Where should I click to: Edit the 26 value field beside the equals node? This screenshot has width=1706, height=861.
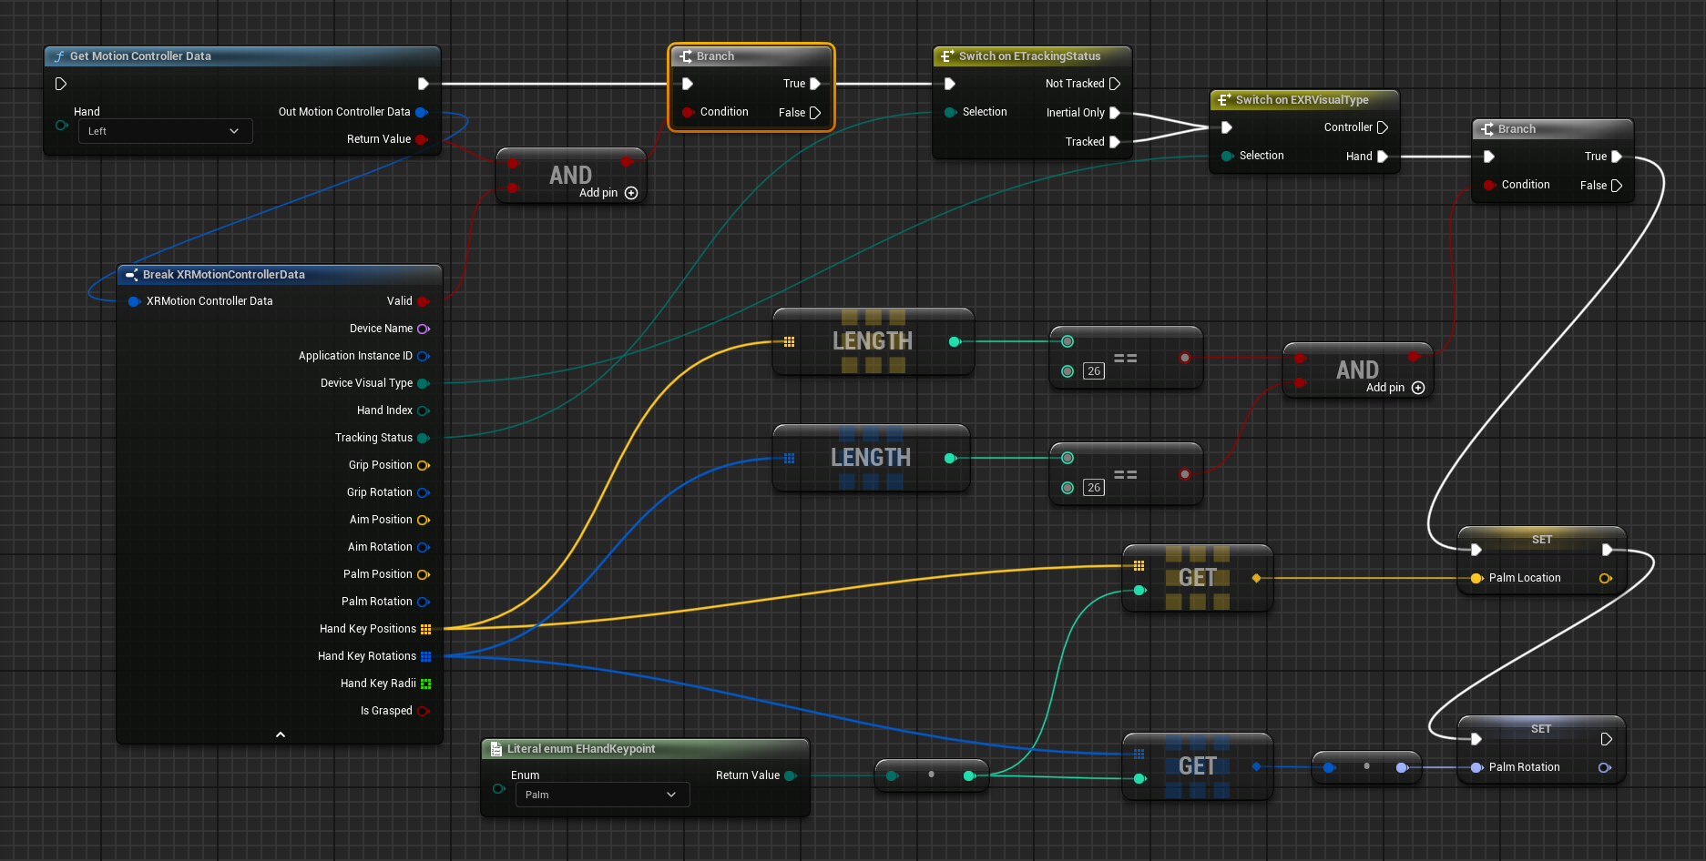click(1093, 370)
